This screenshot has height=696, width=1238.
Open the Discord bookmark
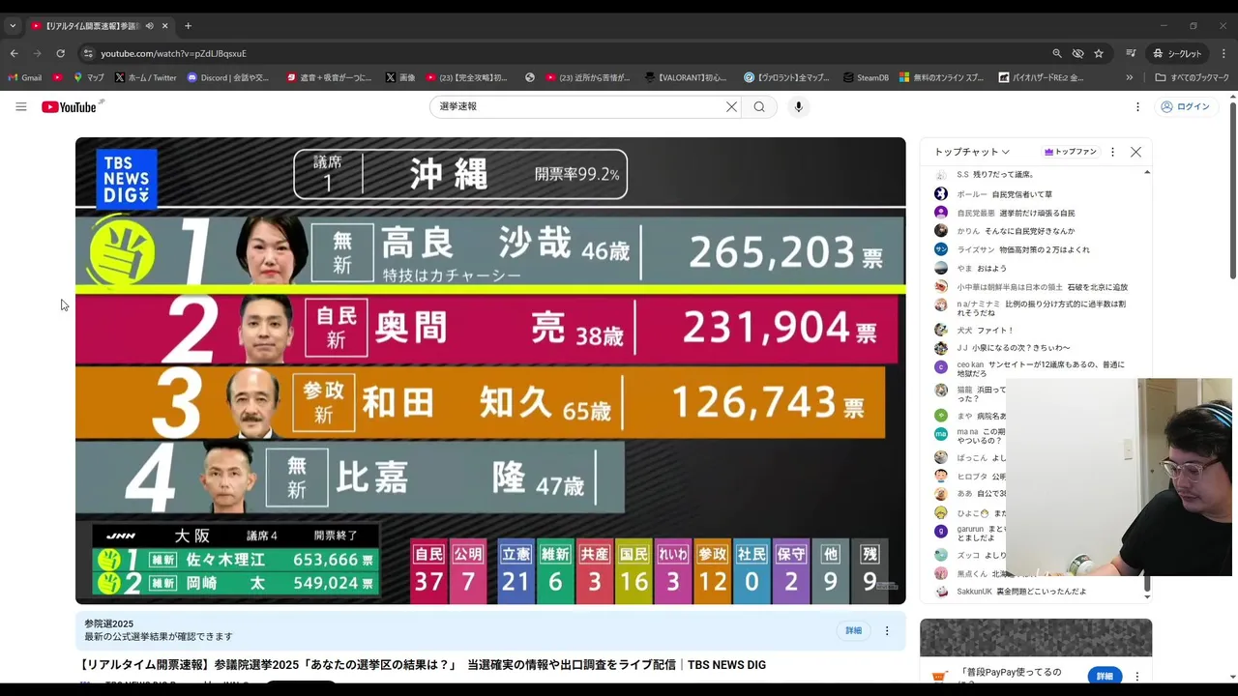(228, 77)
